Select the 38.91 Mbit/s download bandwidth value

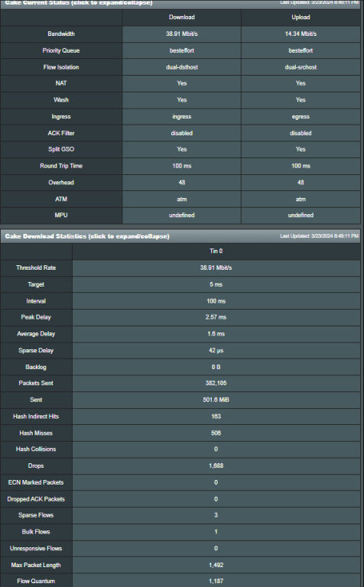(182, 34)
